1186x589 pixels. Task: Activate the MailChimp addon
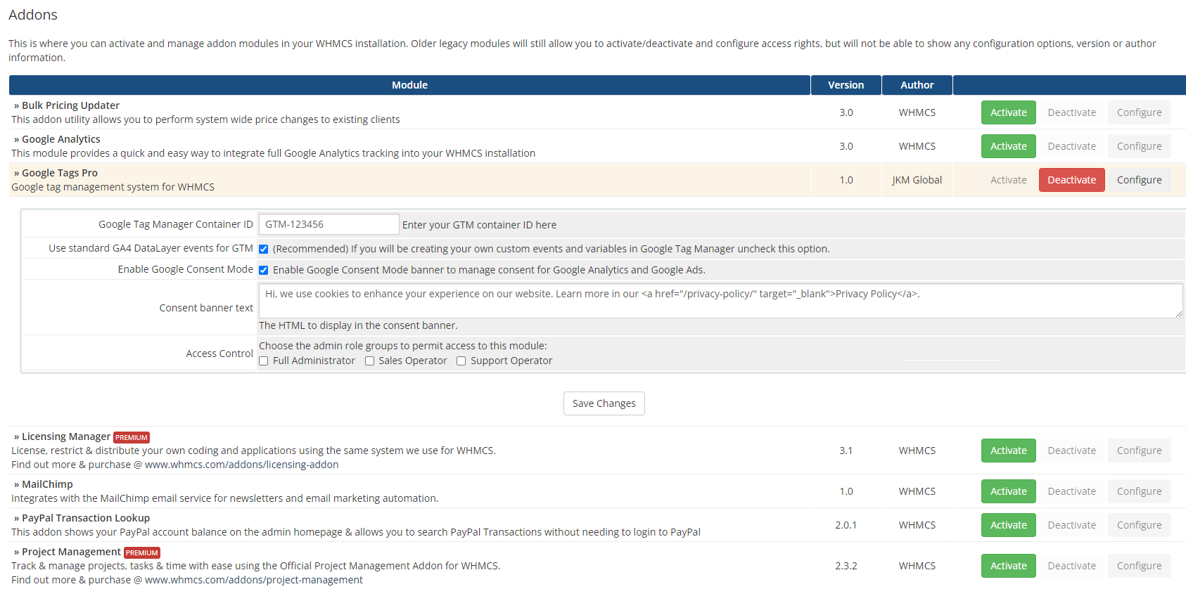click(x=1008, y=491)
